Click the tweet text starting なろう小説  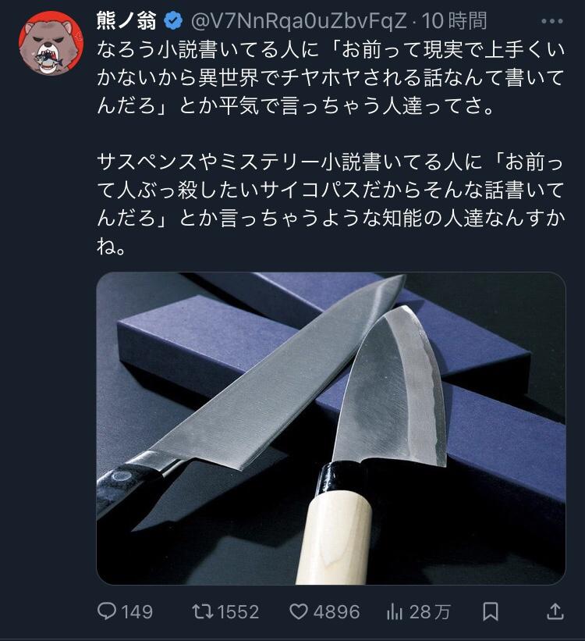(331, 77)
